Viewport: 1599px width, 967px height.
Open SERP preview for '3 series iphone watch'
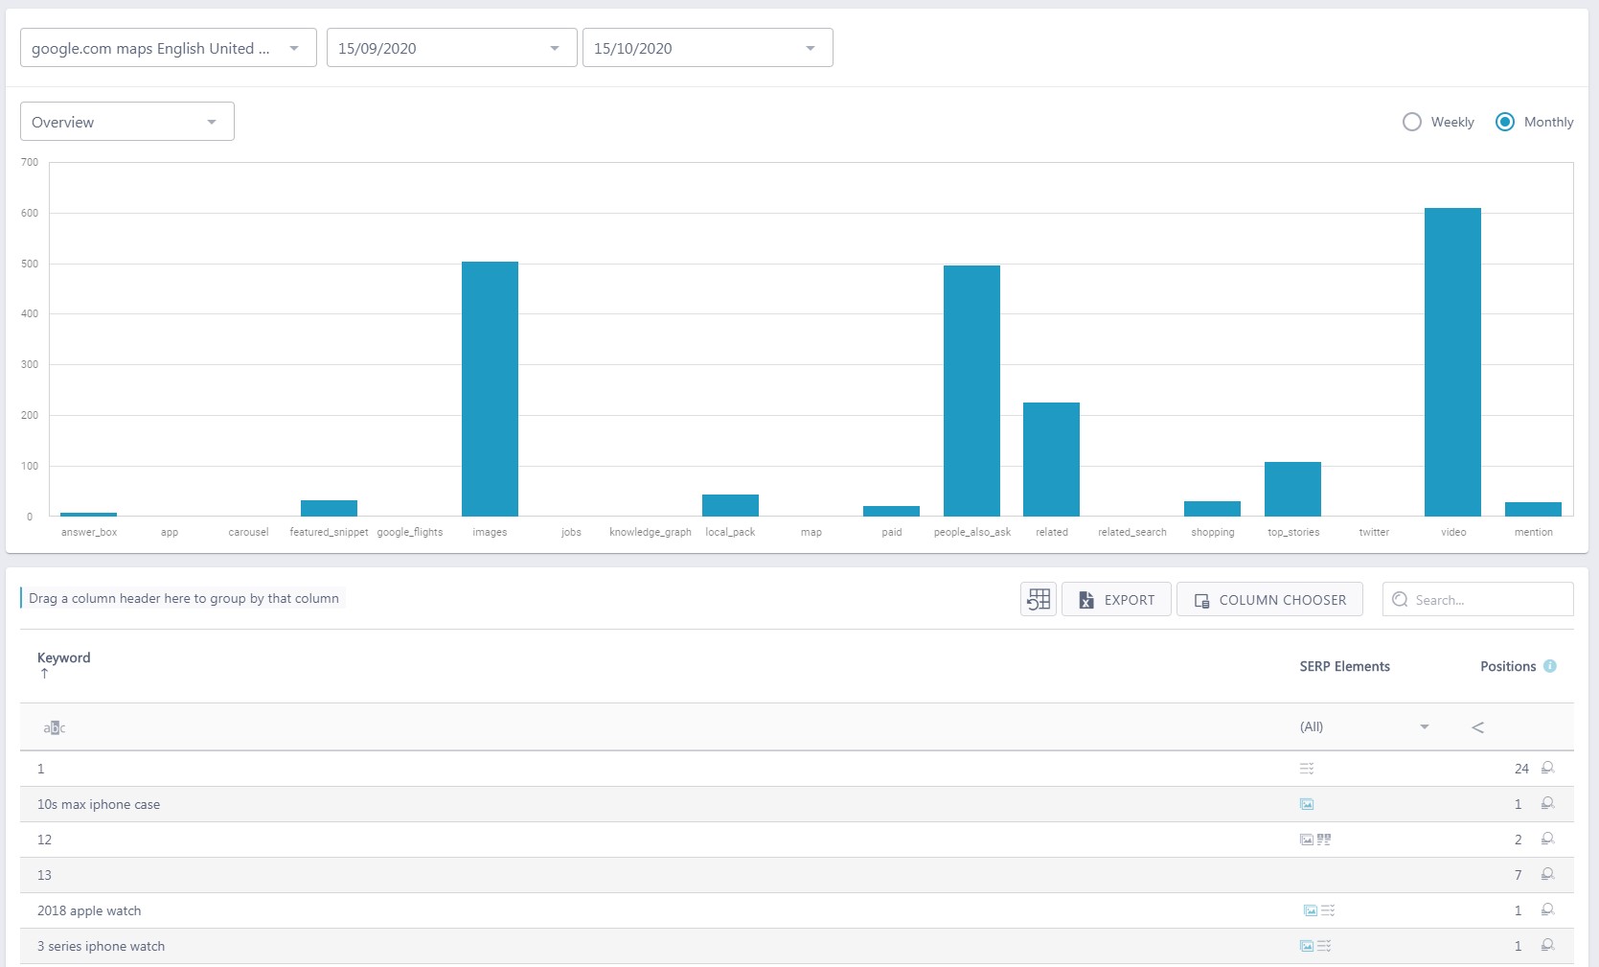(x=1547, y=946)
